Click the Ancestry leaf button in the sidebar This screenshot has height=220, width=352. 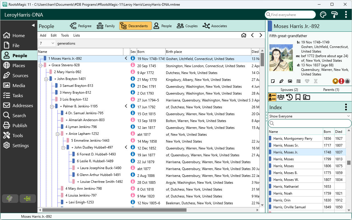coord(28,198)
